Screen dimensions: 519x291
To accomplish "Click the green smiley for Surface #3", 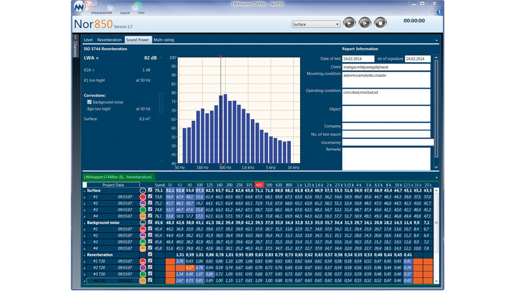I will [143, 210].
